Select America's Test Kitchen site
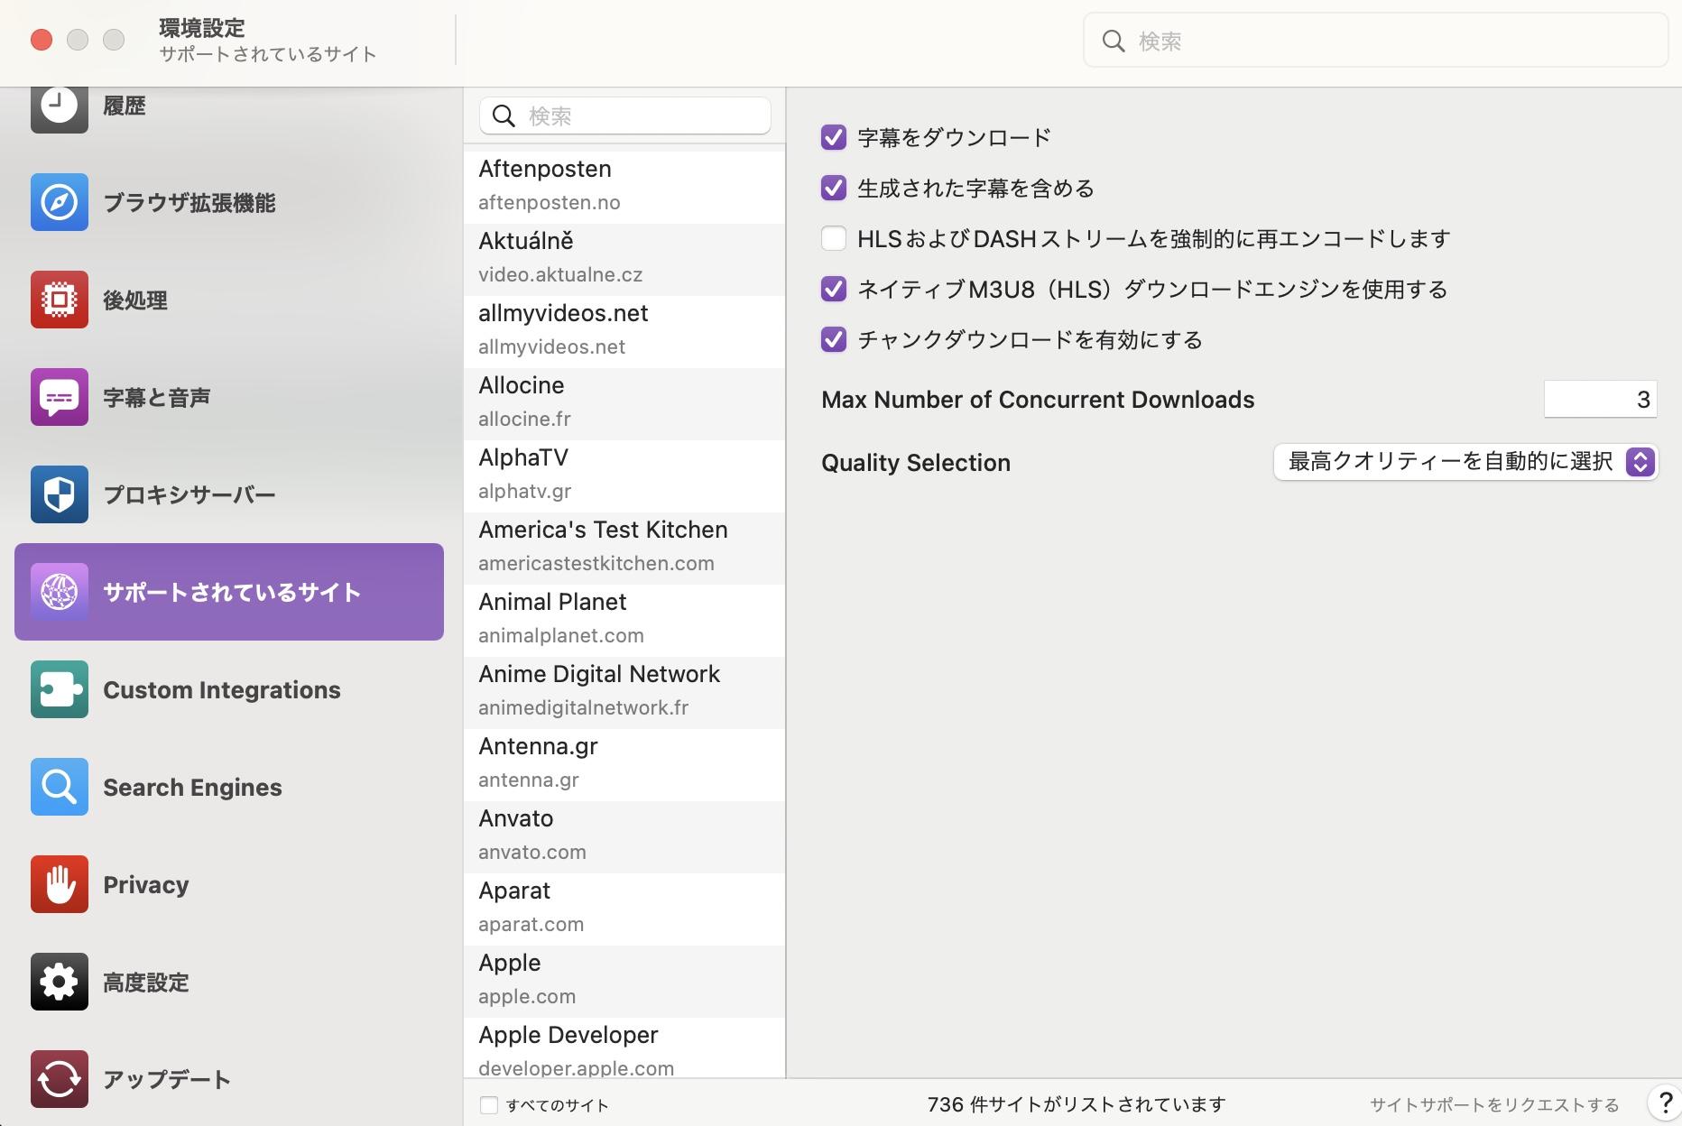This screenshot has height=1126, width=1682. tap(624, 549)
